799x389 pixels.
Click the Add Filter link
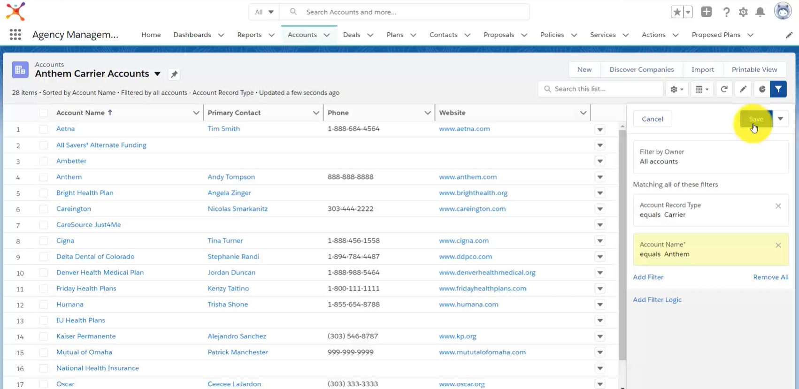pos(648,277)
